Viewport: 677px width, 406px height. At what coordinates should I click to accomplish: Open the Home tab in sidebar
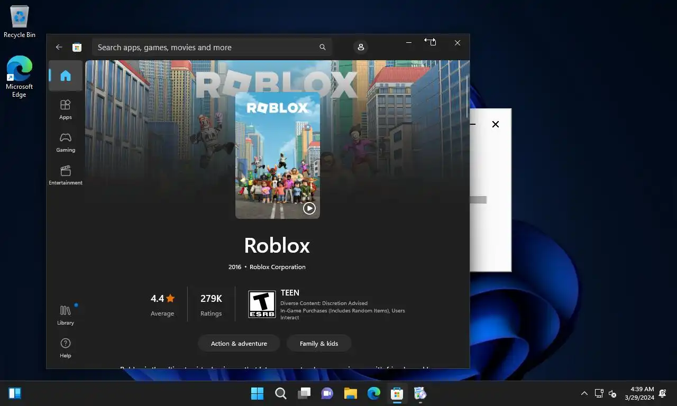pyautogui.click(x=66, y=76)
